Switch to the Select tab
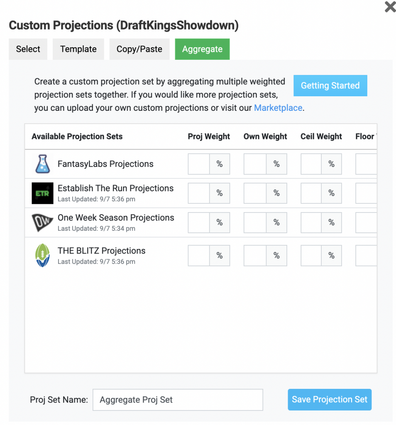 (28, 49)
